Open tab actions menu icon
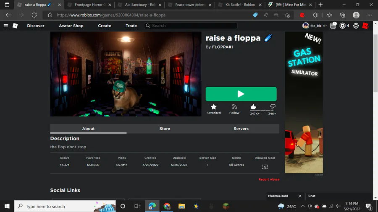Screen dimensions: 378x212 click(7, 5)
